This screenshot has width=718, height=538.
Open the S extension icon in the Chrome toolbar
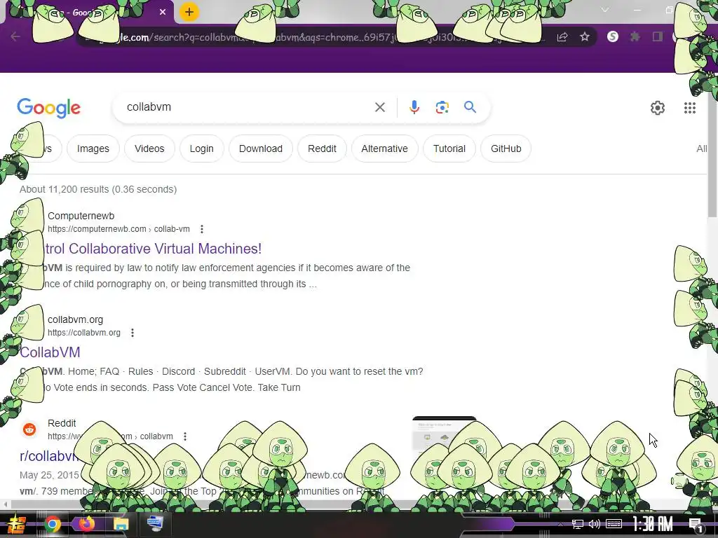point(613,36)
